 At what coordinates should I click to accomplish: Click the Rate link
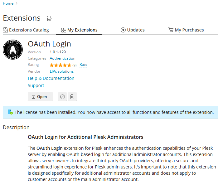click(x=83, y=65)
